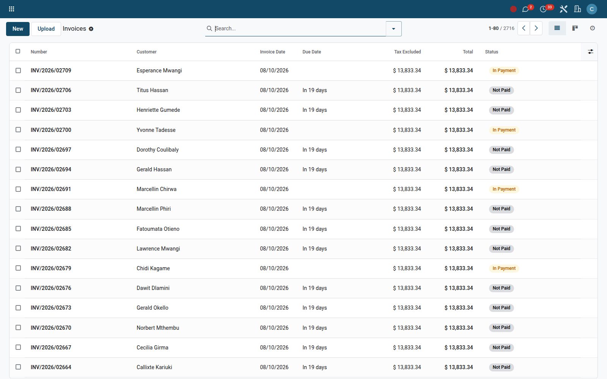Click the Invoices breadcrumb title
The image size is (607, 379).
74,29
